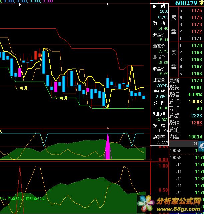Image resolution: width=204 pixels, height=214 pixels.
Task: Click the 成交量 value 199743
Action: pos(159,85)
